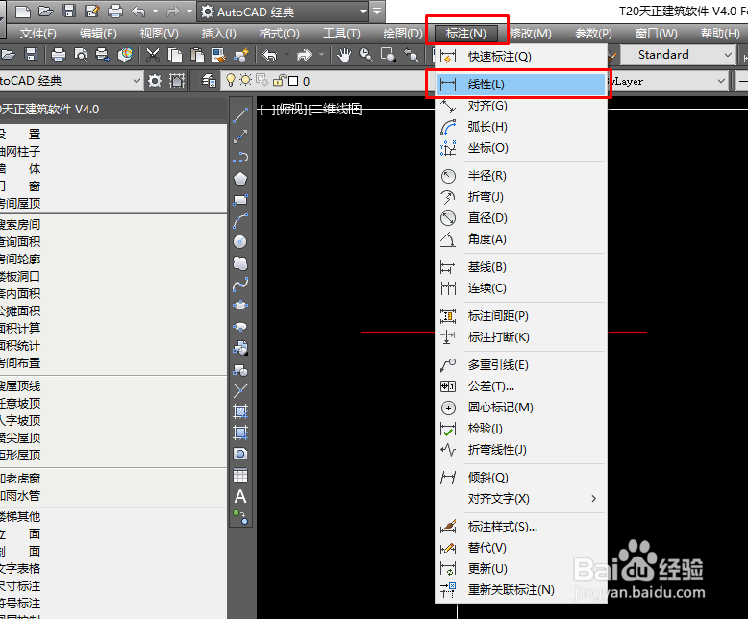The width and height of the screenshot is (748, 619).
Task: Select the Polyline draw tool
Action: click(x=240, y=158)
